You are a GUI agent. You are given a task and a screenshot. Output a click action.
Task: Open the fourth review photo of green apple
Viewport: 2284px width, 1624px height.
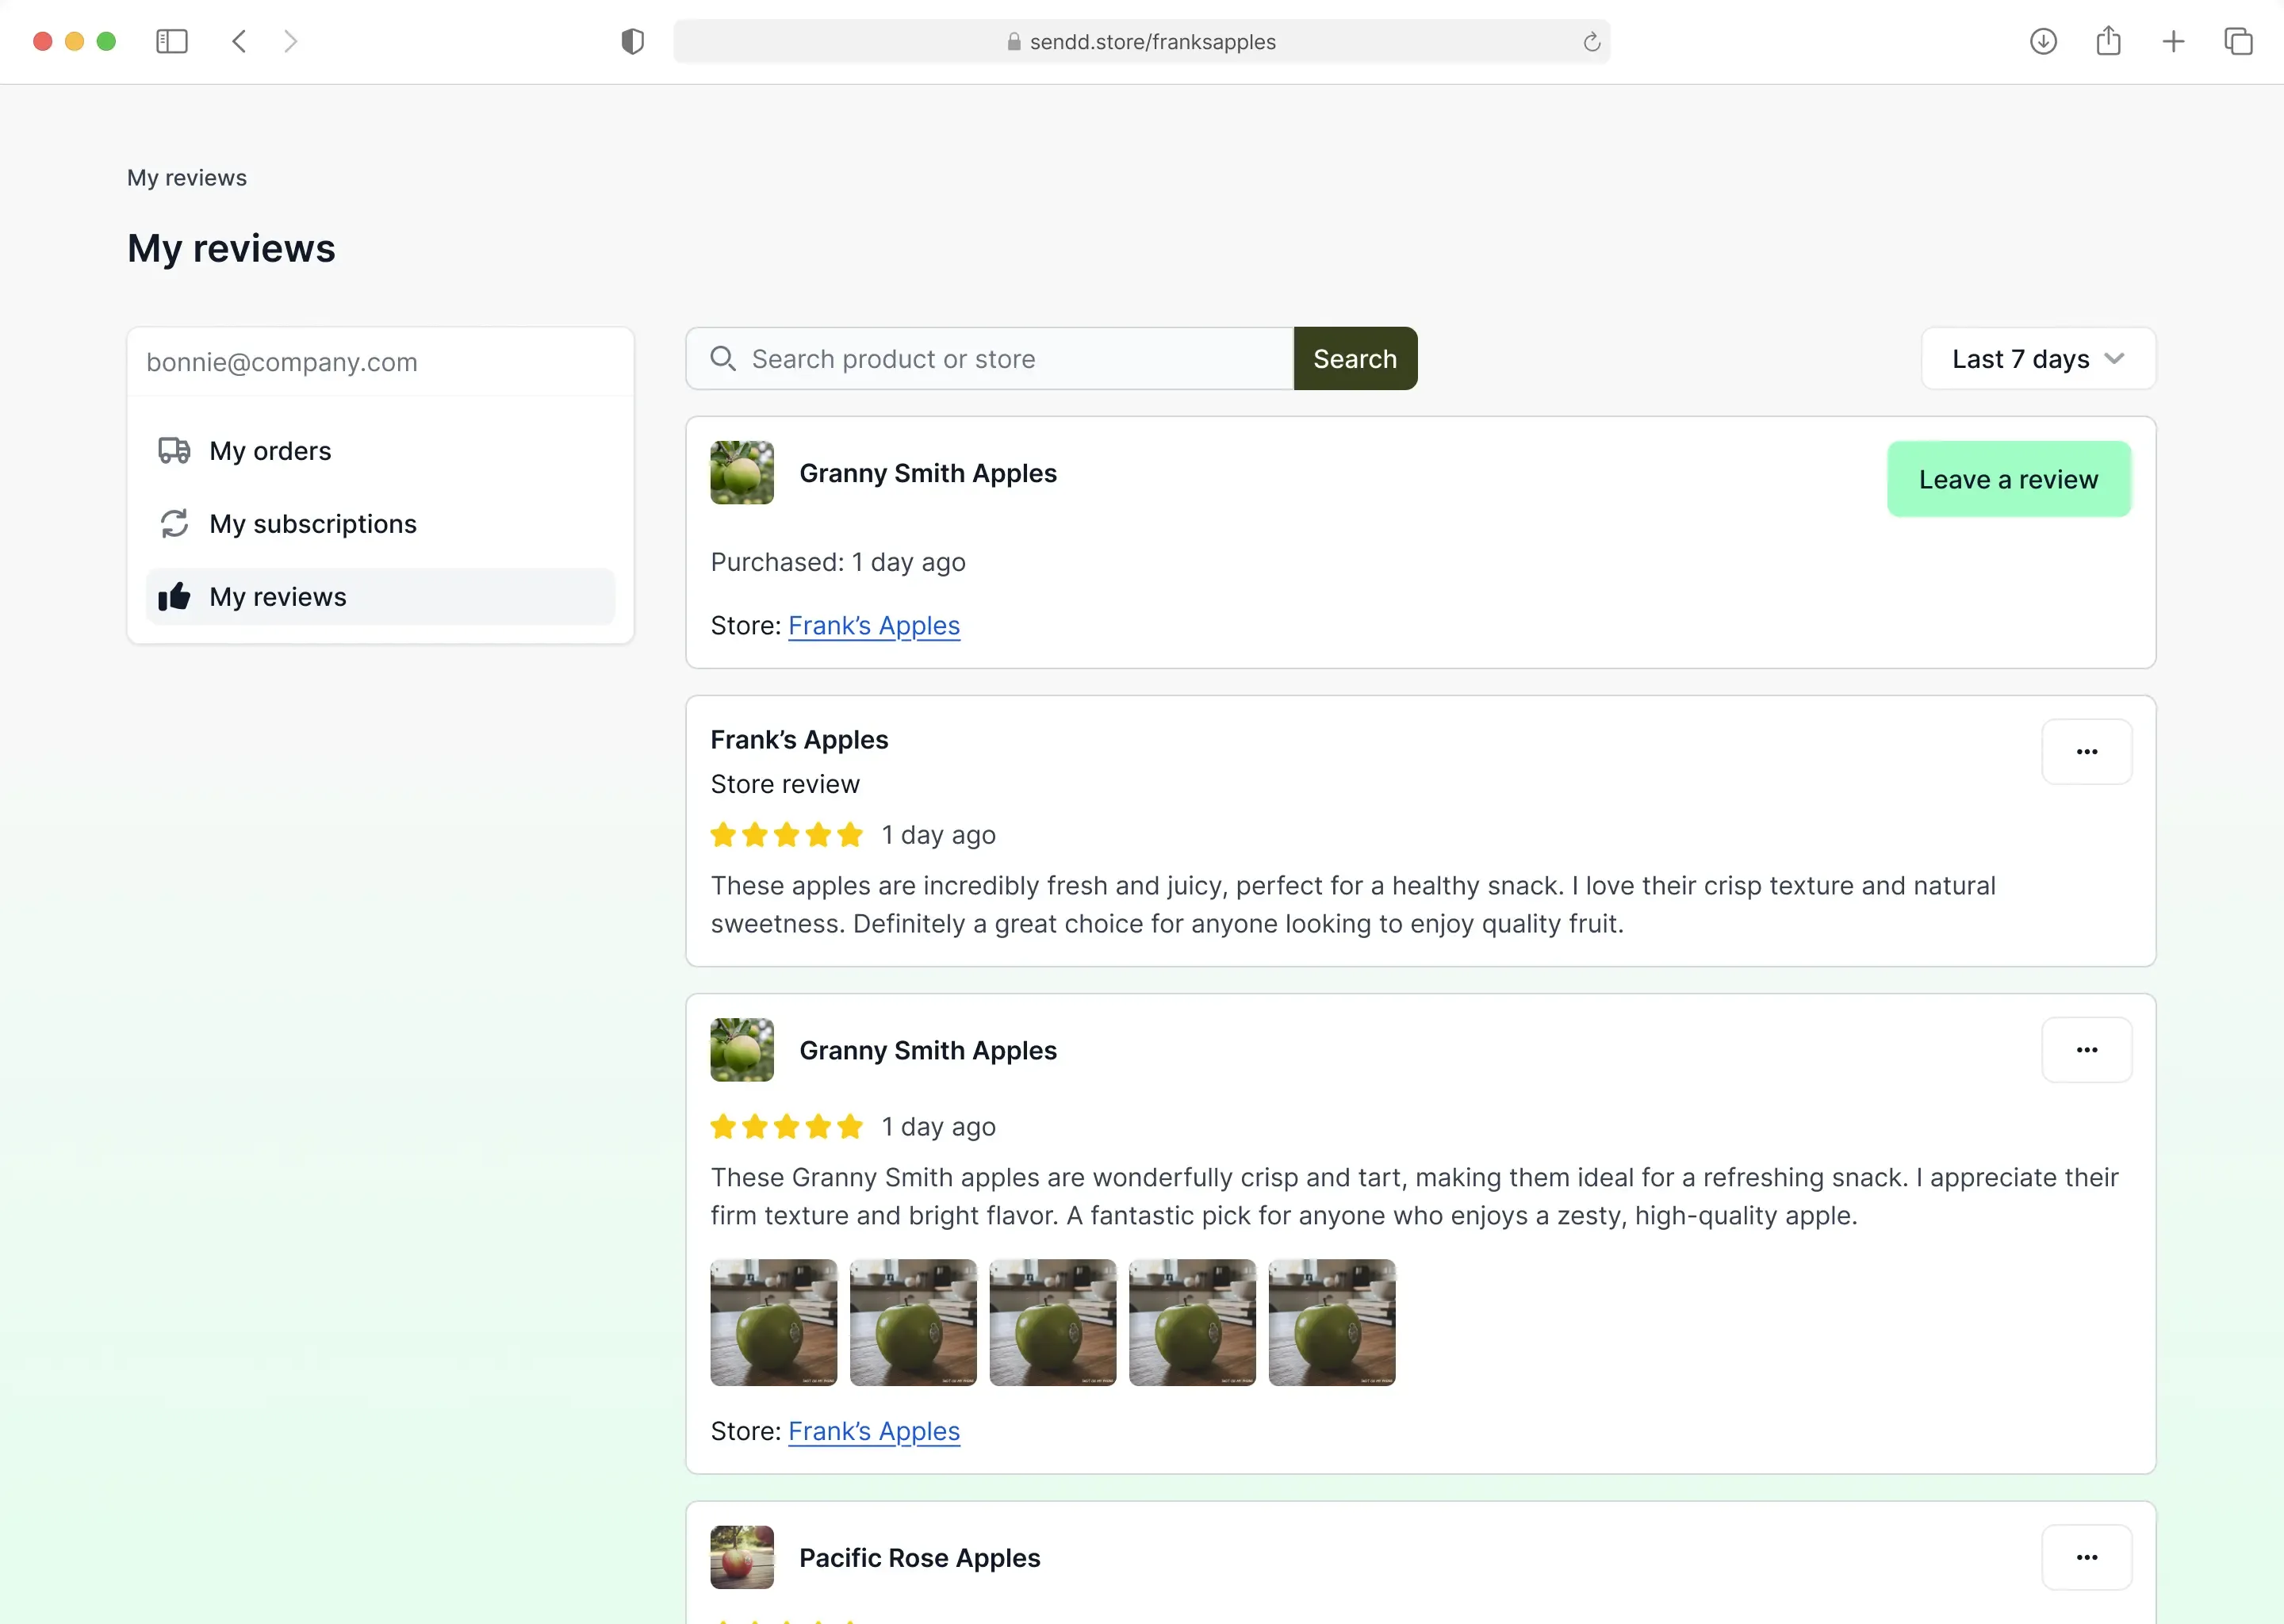(x=1192, y=1322)
